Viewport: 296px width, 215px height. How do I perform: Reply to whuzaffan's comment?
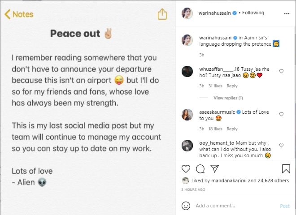click(x=232, y=86)
